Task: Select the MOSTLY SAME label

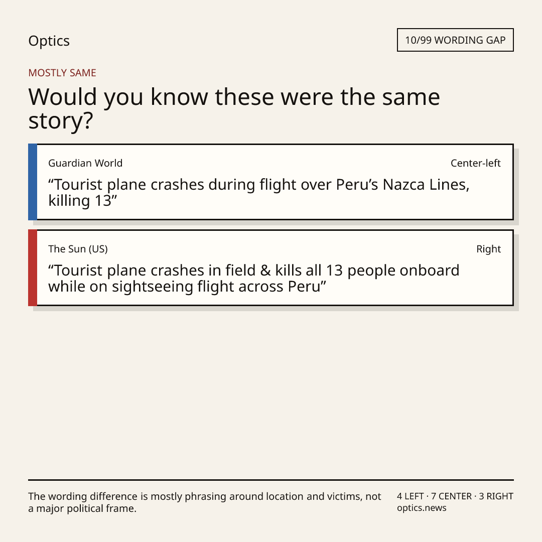Action: pyautogui.click(x=62, y=73)
